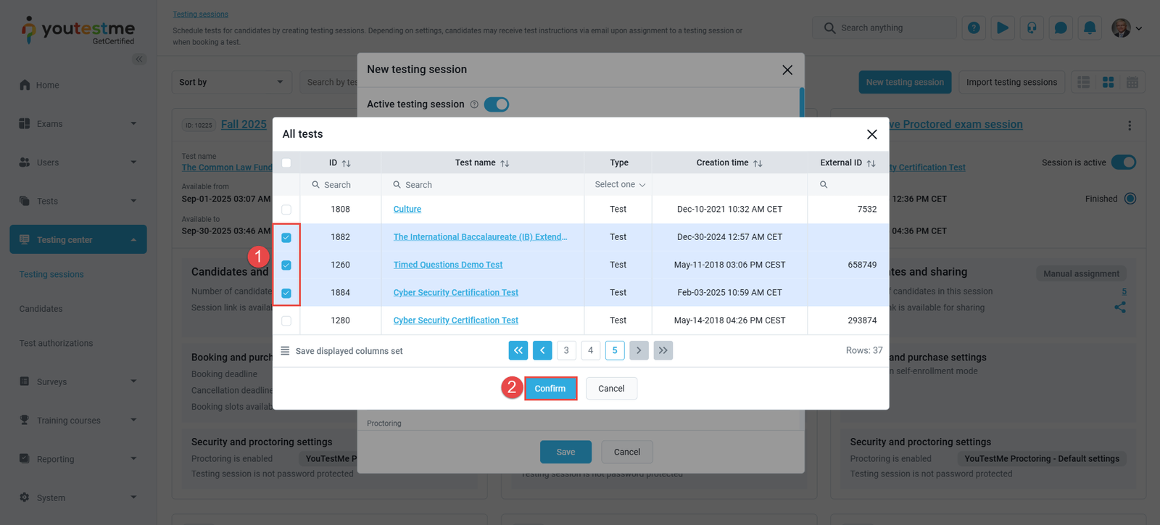Click Import testing sessions button
1160x525 pixels.
[1011, 82]
